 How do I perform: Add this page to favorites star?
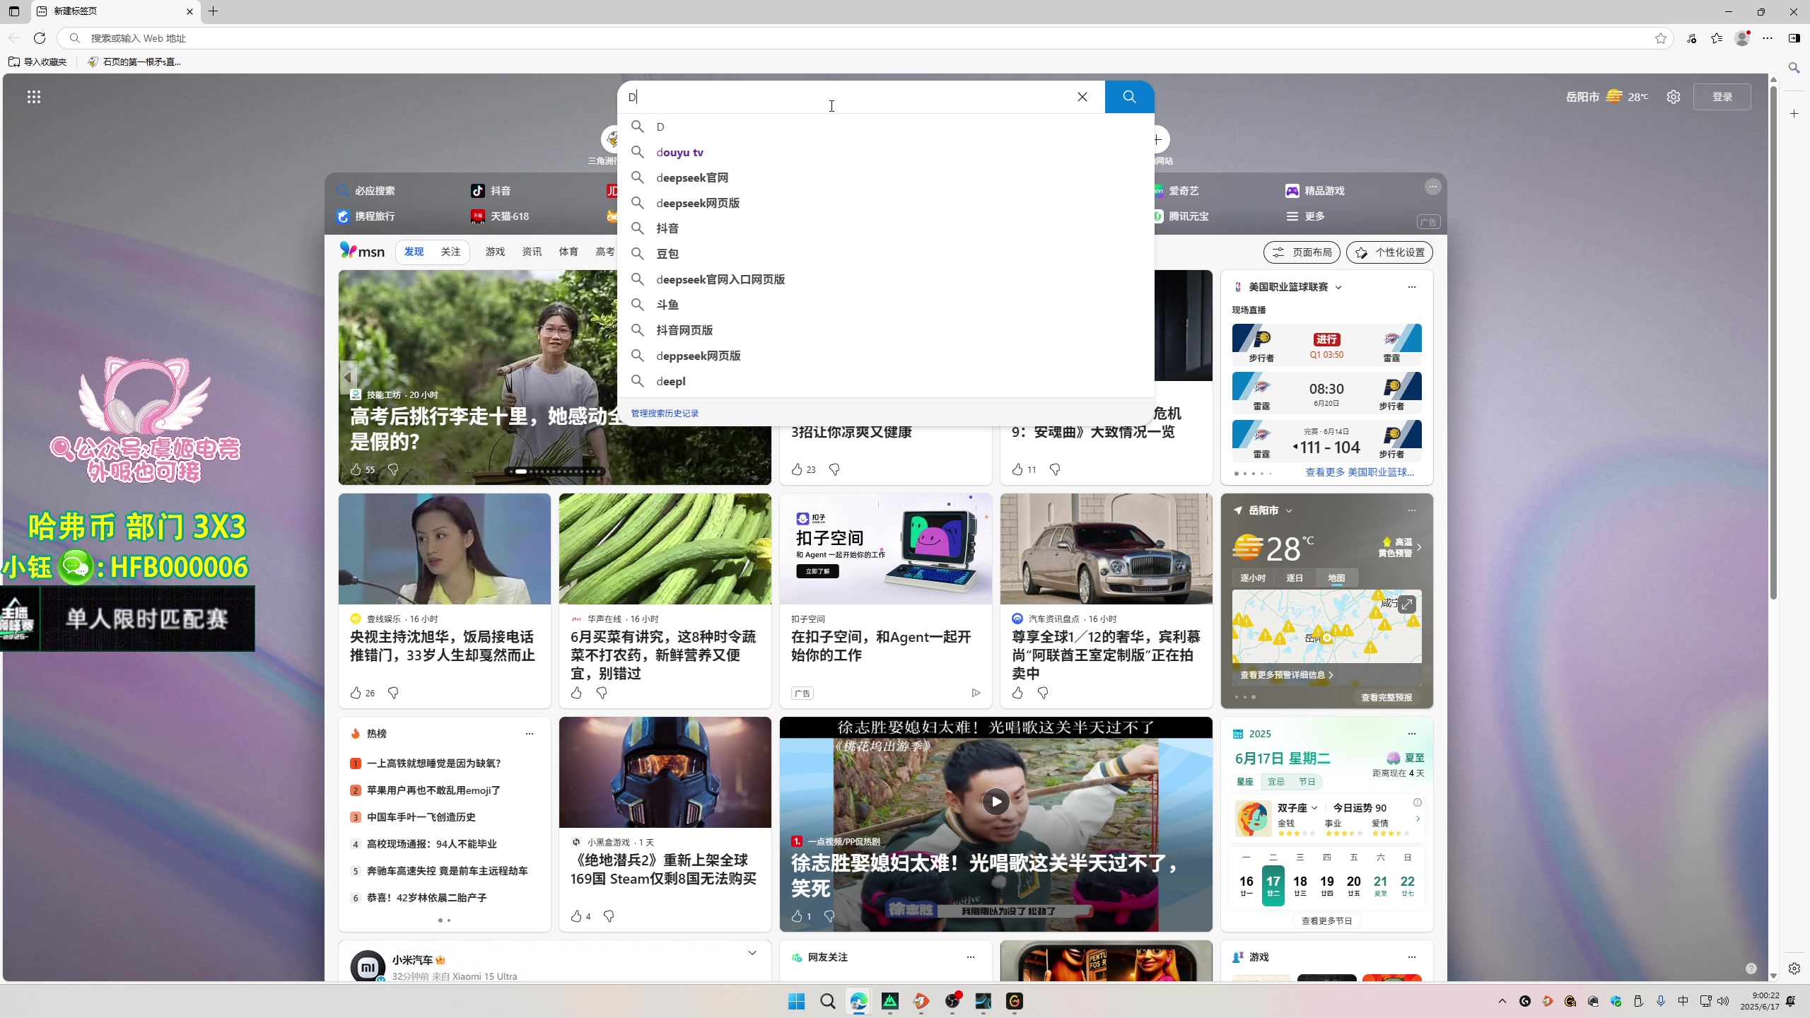coord(1661,38)
